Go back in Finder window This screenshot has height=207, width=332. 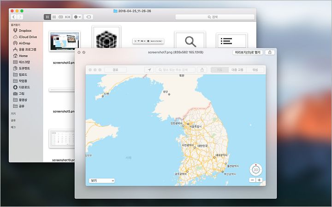(13, 17)
